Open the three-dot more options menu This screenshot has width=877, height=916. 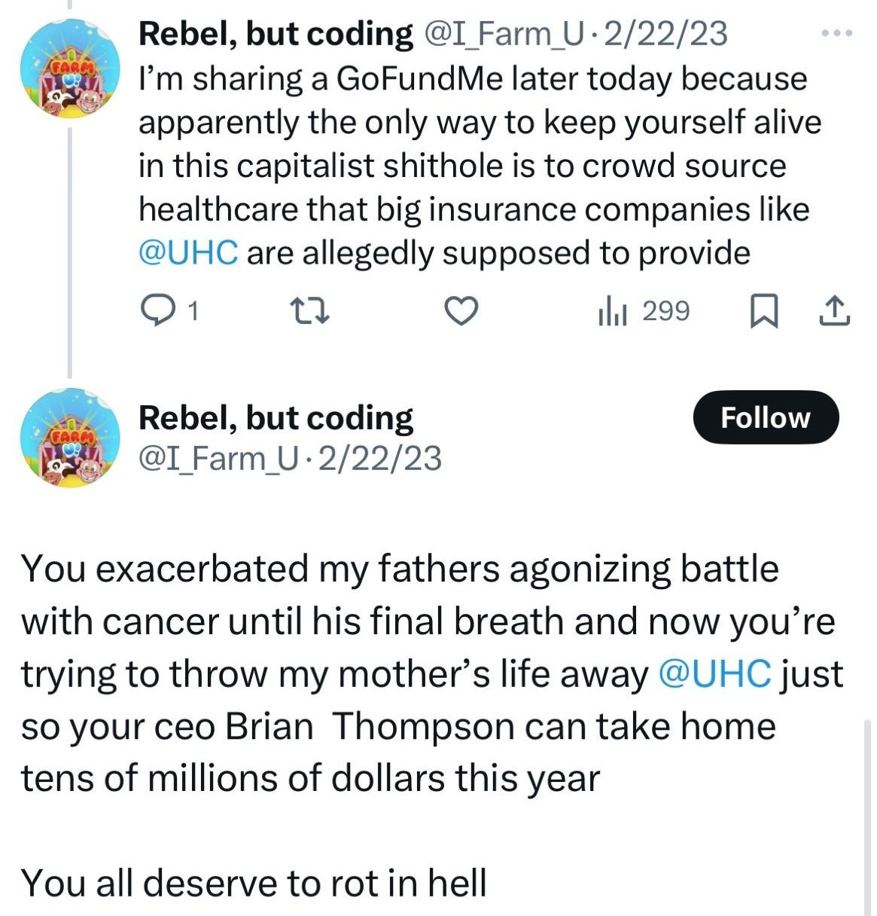click(x=836, y=35)
